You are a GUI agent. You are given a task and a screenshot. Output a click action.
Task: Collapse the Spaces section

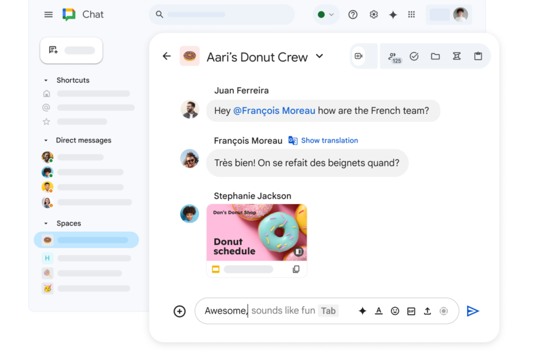point(46,223)
